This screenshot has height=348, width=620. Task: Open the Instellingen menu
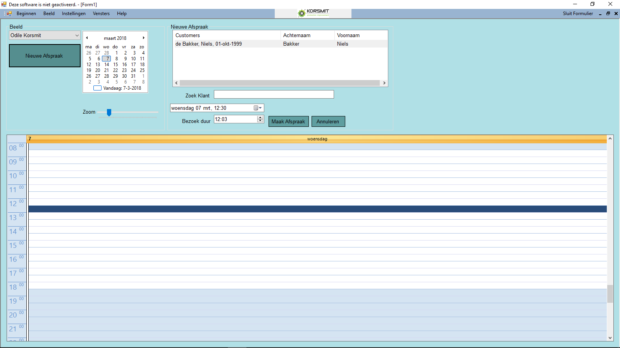click(74, 14)
